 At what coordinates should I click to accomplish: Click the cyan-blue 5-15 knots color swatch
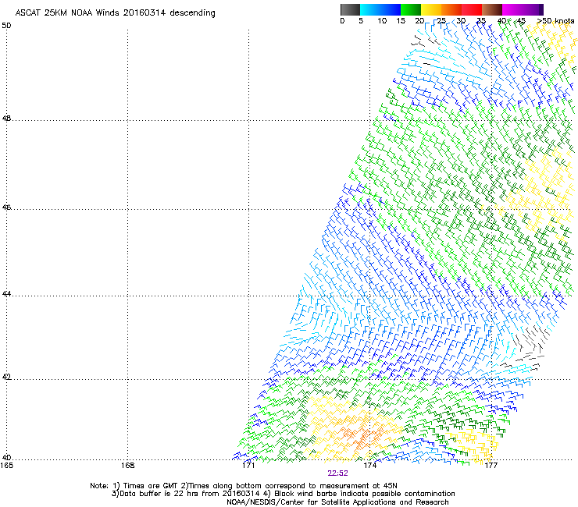click(x=380, y=9)
